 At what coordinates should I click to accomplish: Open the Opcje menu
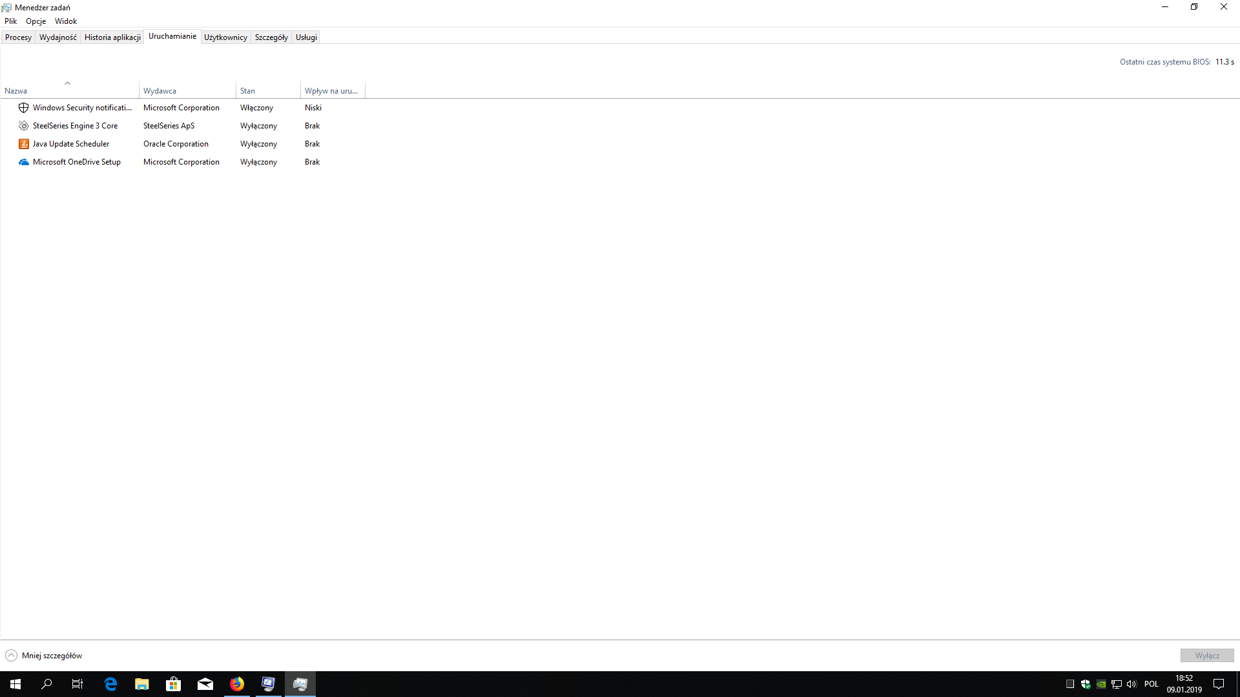(x=36, y=21)
